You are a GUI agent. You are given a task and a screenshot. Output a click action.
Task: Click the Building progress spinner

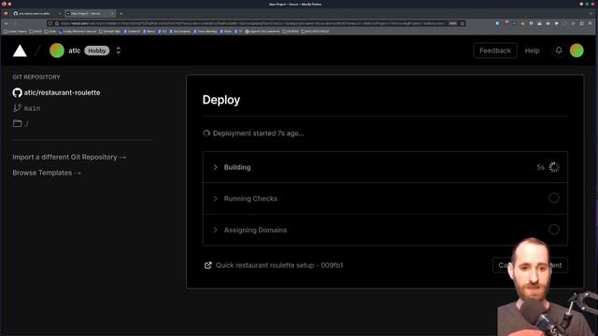point(554,167)
